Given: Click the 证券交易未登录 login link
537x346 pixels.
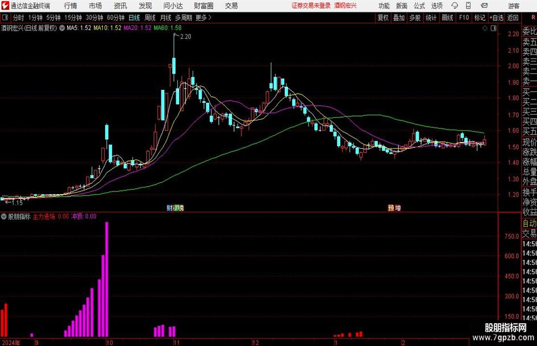Looking at the screenshot, I should point(311,6).
